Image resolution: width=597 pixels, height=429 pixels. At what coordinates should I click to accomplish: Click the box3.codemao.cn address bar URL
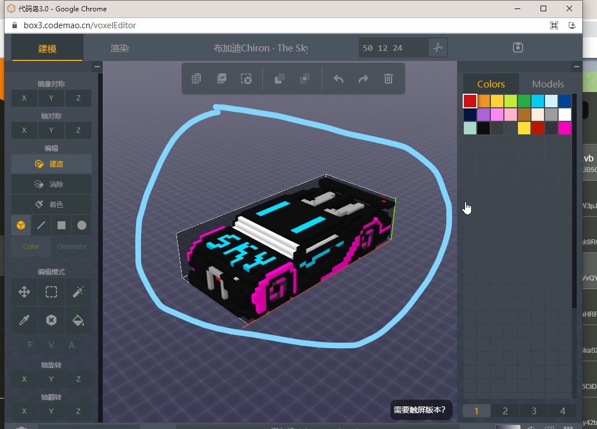pos(80,25)
